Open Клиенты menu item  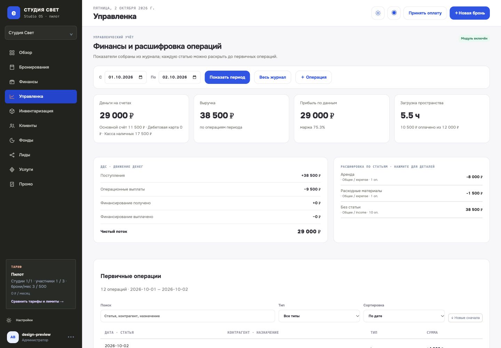[x=41, y=126]
